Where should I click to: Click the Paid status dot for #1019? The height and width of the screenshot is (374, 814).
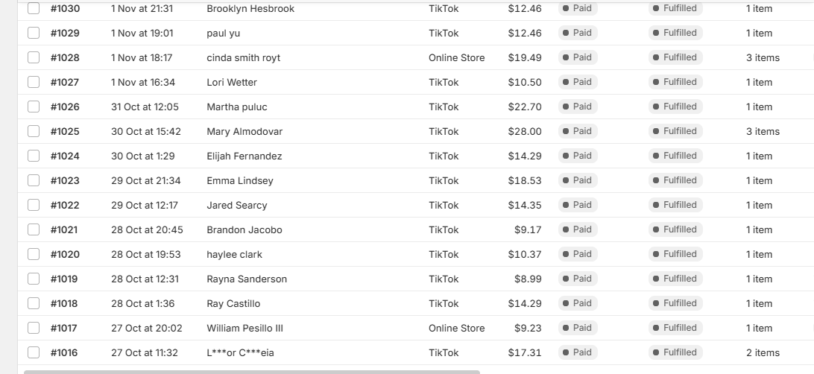click(565, 279)
